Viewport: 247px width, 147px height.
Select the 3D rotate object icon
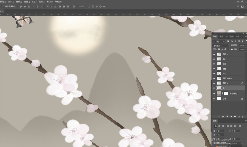pos(89,7)
